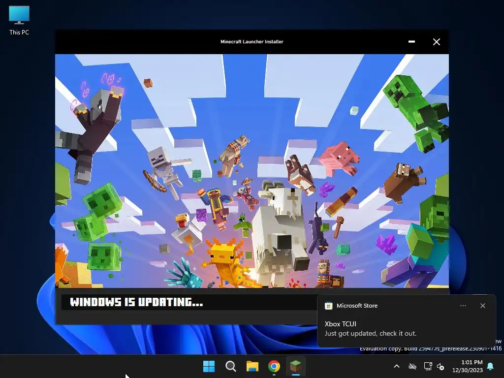Minimize the Minecraft Launcher Installer window
Viewport: 504px width, 378px height.
point(411,42)
